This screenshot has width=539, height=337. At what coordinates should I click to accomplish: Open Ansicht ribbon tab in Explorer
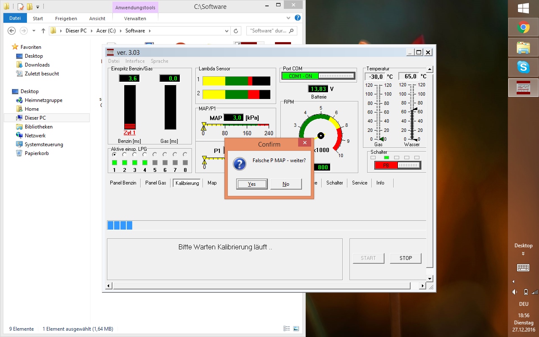tap(97, 19)
